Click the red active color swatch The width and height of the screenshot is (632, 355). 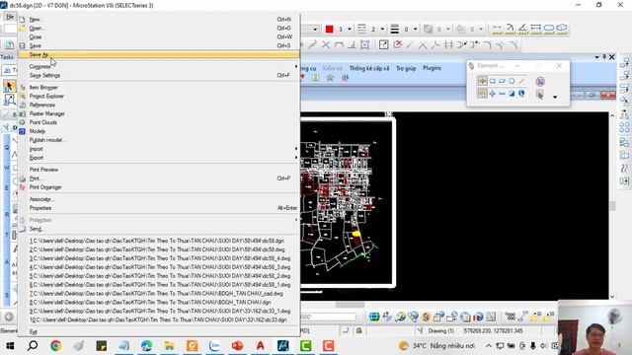click(x=329, y=29)
